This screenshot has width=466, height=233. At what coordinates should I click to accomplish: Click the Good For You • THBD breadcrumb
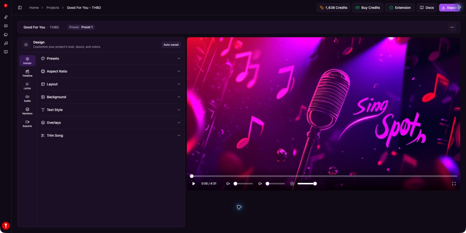(x=84, y=8)
